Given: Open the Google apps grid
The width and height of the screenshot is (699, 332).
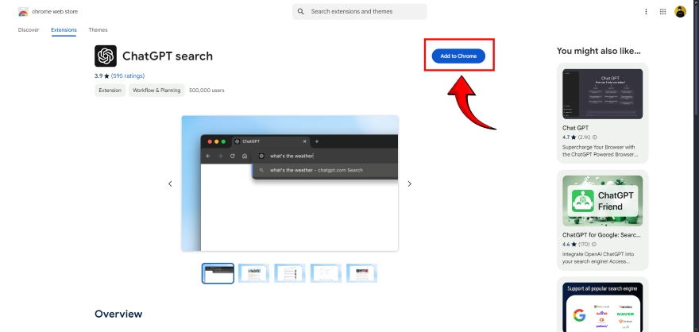Looking at the screenshot, I should click(x=663, y=12).
